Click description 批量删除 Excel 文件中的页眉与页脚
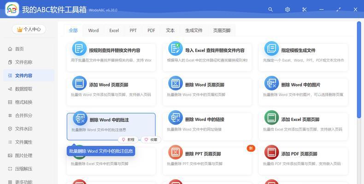 [x=100, y=164]
